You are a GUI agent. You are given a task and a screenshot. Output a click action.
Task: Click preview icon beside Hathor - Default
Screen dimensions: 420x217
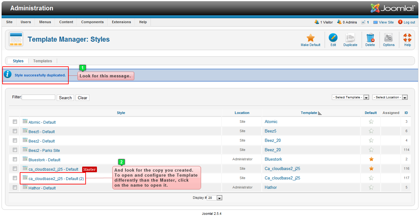pyautogui.click(x=25, y=187)
